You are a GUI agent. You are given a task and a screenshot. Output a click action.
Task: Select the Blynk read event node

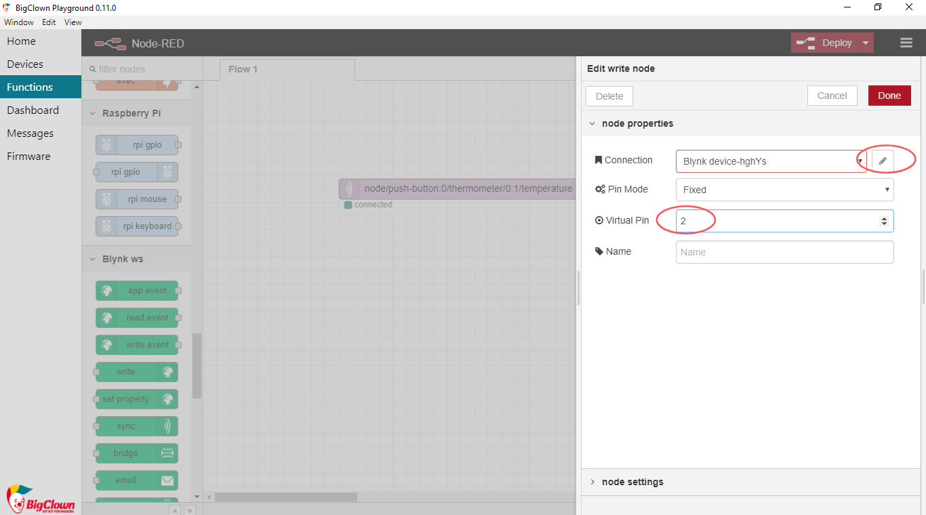[137, 318]
